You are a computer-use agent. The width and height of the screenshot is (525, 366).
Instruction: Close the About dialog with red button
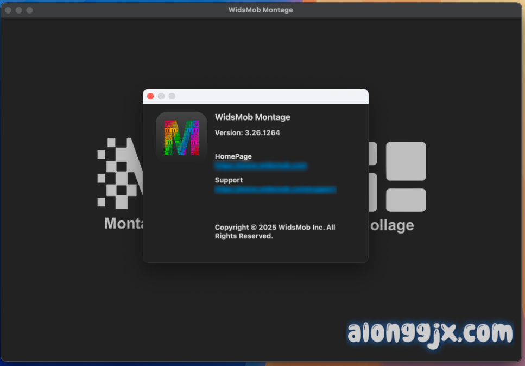pos(150,96)
